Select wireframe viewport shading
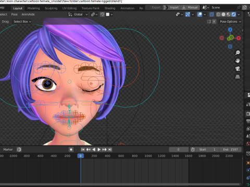The width and height of the screenshot is (250, 187). [218, 15]
